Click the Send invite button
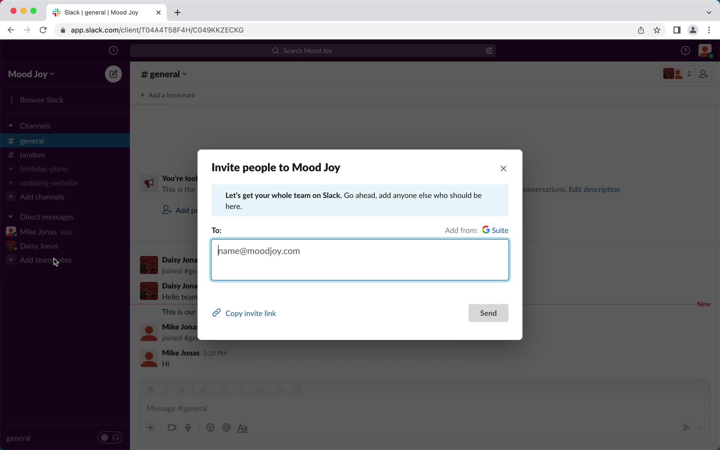Image resolution: width=720 pixels, height=450 pixels. click(x=488, y=313)
